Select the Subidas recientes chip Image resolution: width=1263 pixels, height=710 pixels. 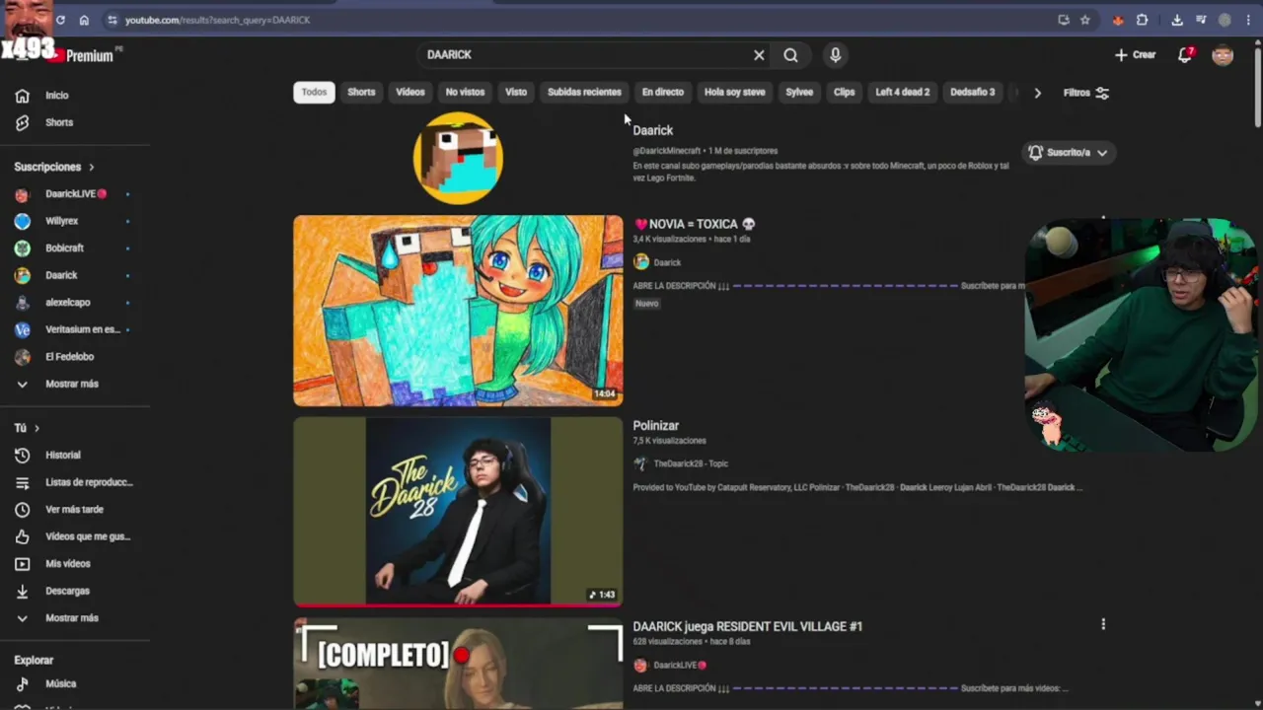(x=584, y=92)
